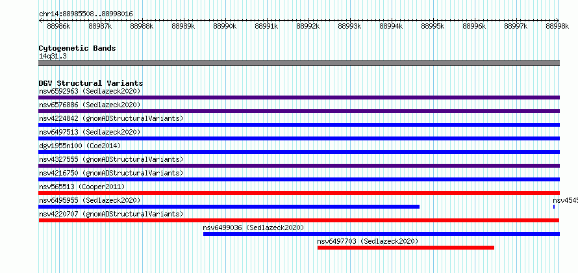Click the blue bar under nsv4224842
578x273 pixels.
point(299,125)
